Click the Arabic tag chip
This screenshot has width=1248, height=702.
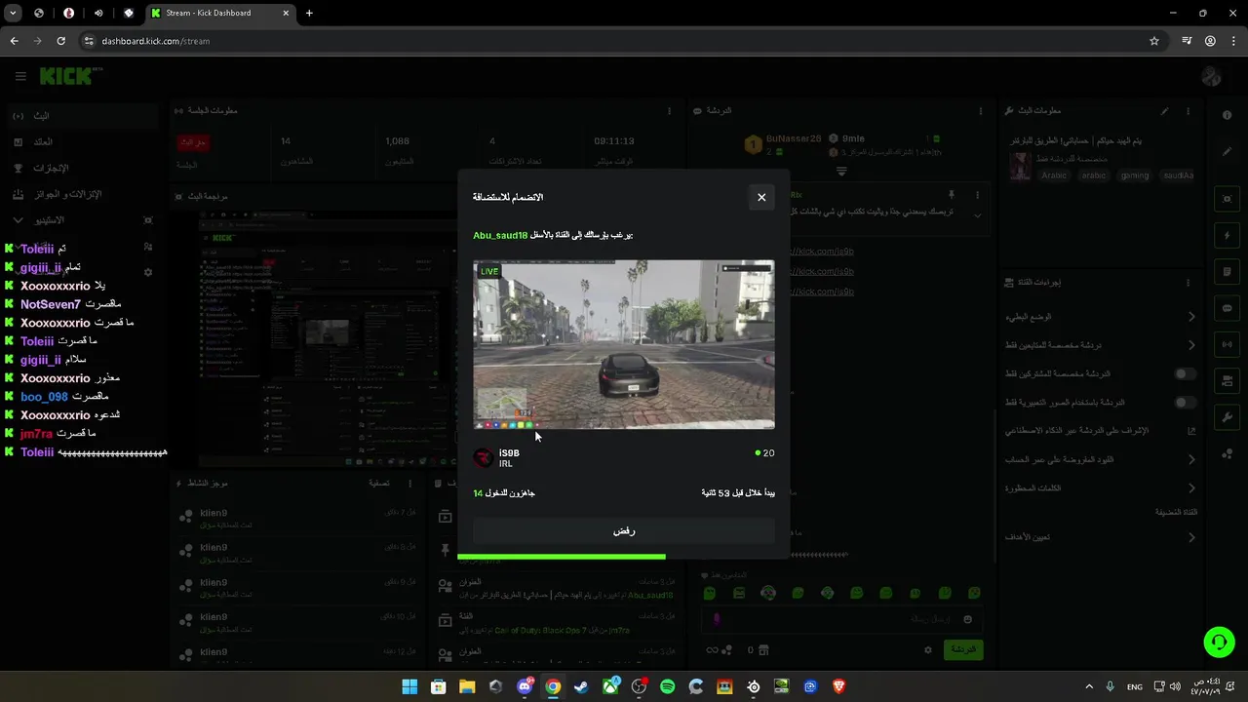coord(1054,175)
